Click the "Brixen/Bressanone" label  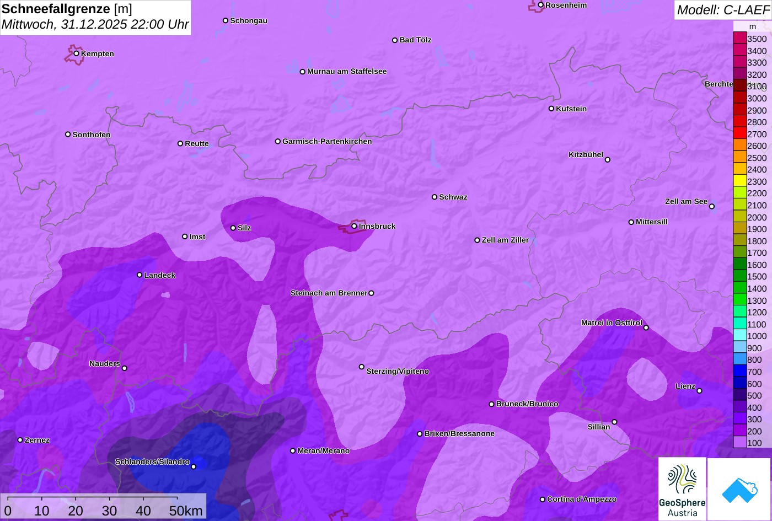[459, 433]
